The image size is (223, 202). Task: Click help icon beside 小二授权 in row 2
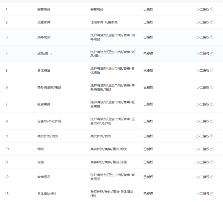[212, 22]
